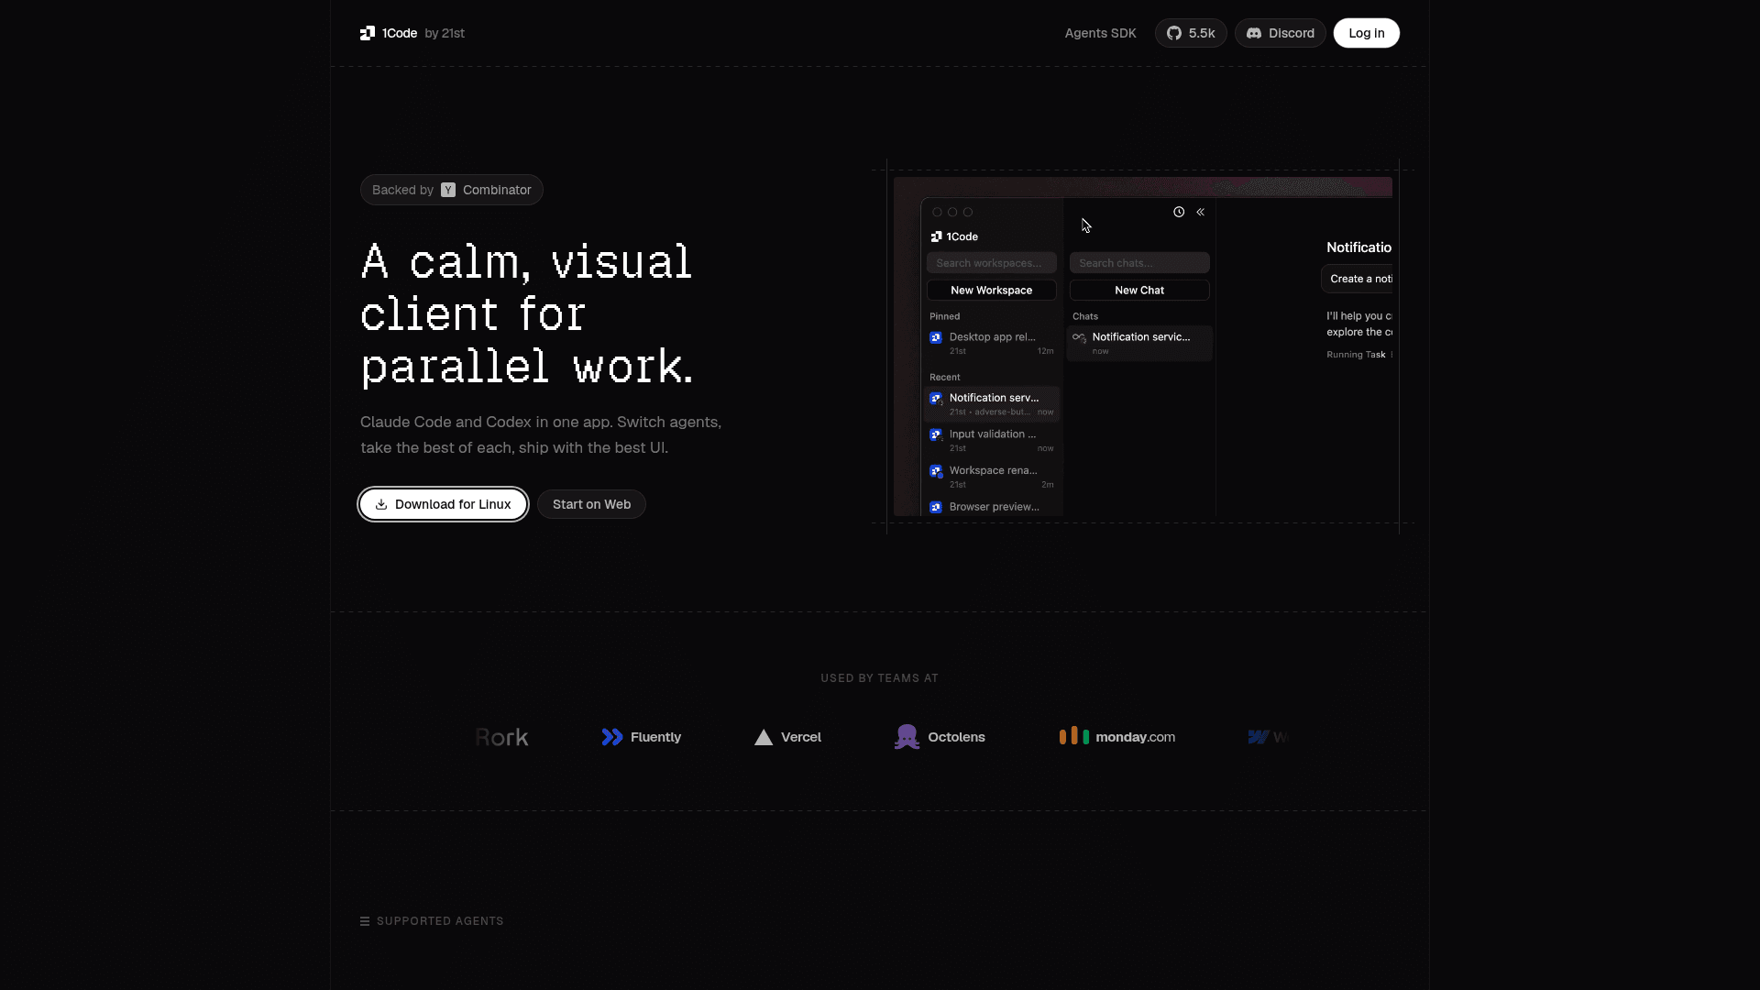This screenshot has height=990, width=1760.
Task: Click the Backed by Y Combinator badge
Action: click(451, 190)
